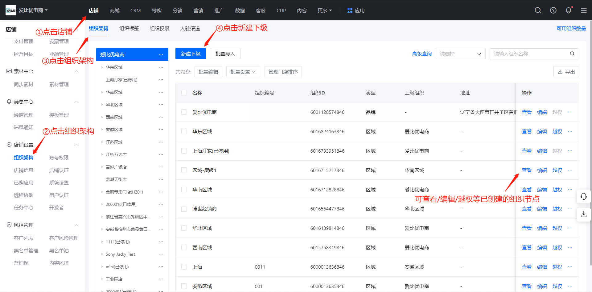Check the 华北区域 row checkbox

(x=184, y=228)
